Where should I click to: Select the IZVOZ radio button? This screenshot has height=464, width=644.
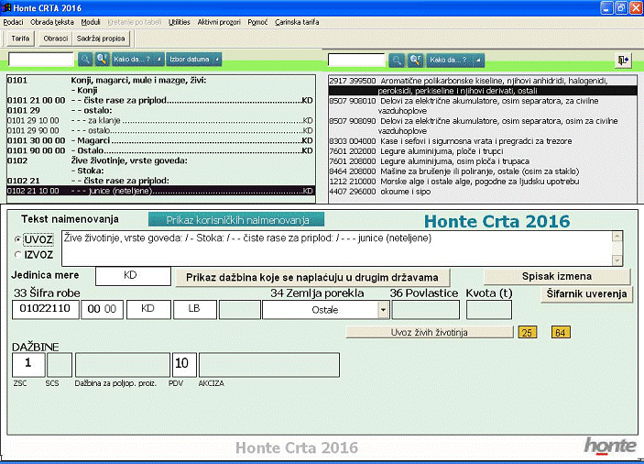pos(17,254)
